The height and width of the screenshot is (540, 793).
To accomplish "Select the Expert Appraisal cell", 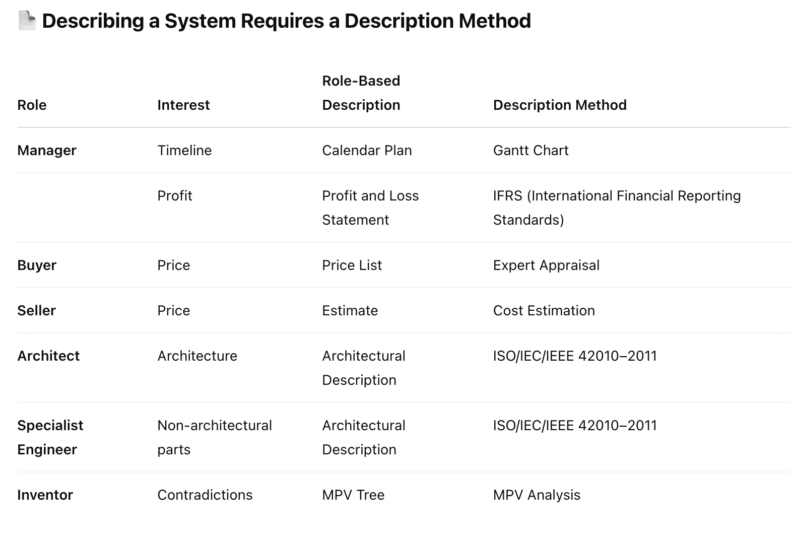I will (x=546, y=265).
